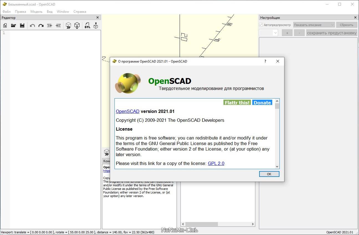
Task: Open the Файл menu
Action: [x=6, y=12]
